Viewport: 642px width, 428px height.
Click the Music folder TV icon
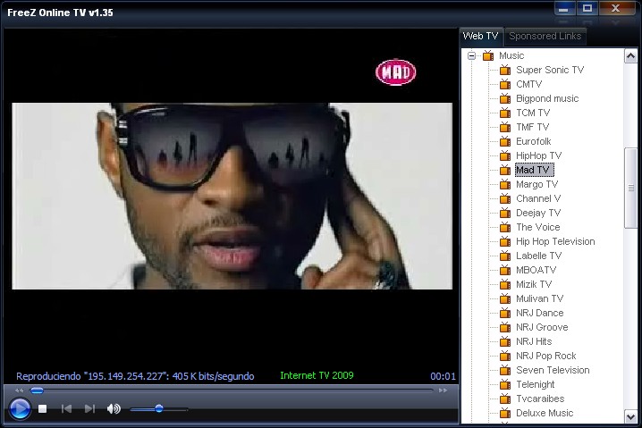(487, 55)
